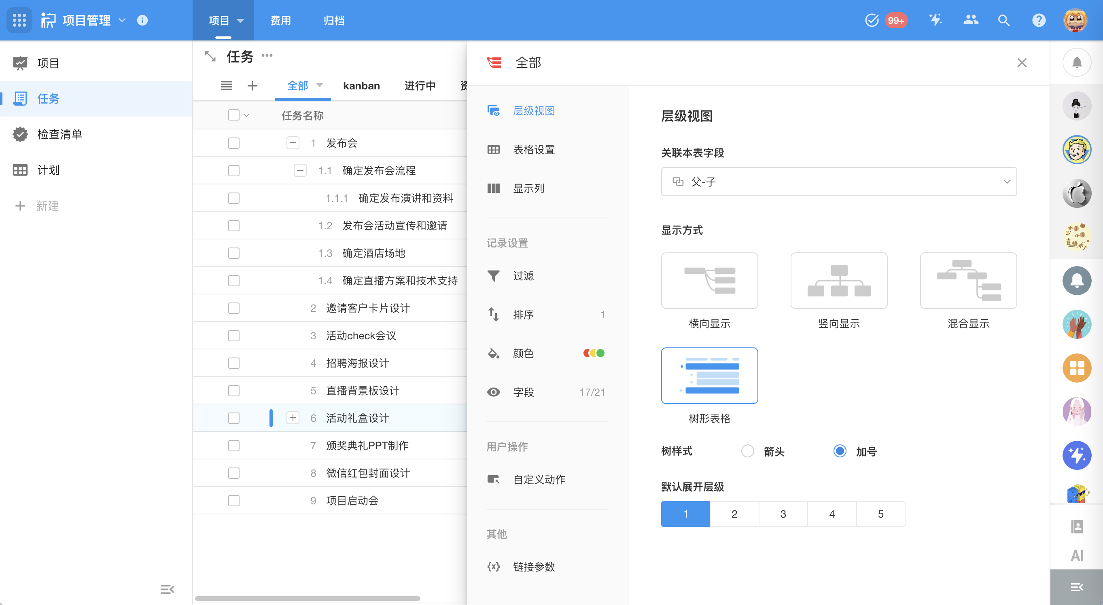Click the view list hamburger icon
Viewport: 1103px width, 605px height.
(x=227, y=86)
